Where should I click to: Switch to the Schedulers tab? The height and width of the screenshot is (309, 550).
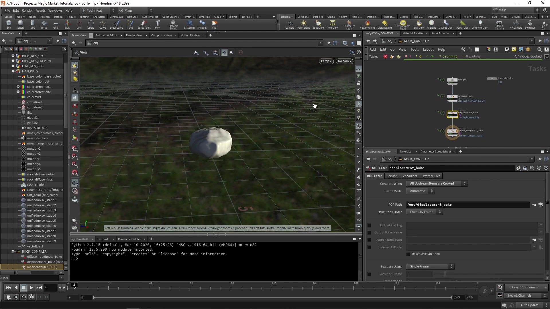tap(409, 176)
